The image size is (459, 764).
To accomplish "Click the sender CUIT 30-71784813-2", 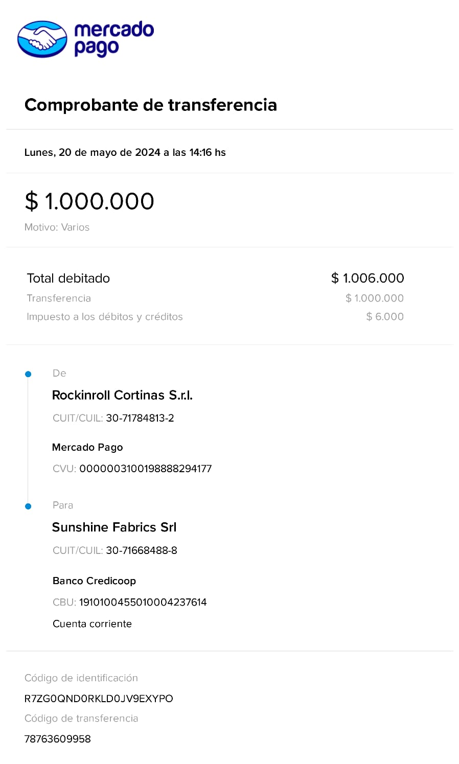I will pyautogui.click(x=140, y=418).
